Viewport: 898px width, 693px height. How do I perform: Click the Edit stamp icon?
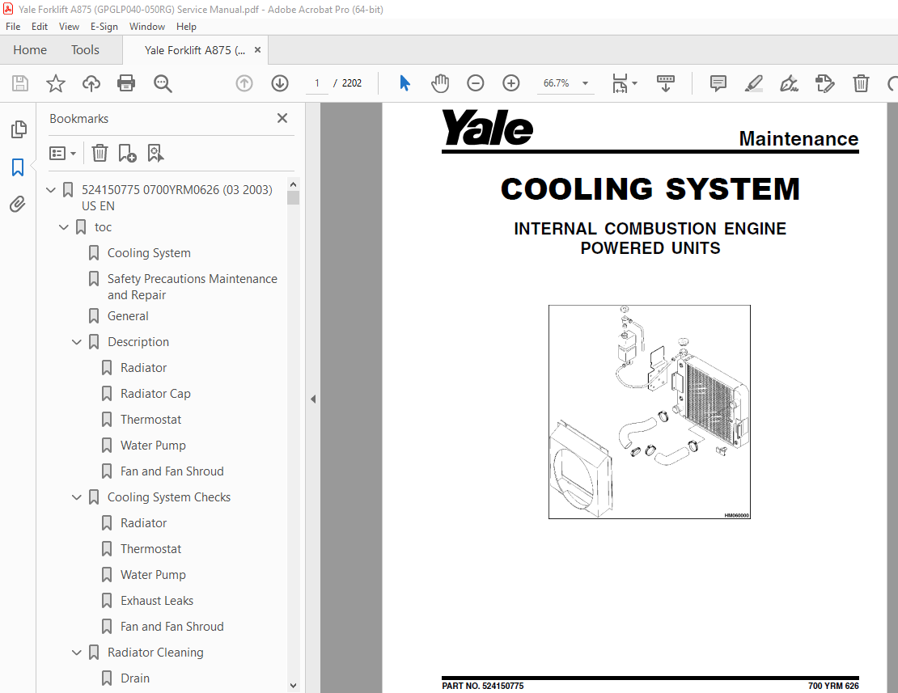pos(824,83)
